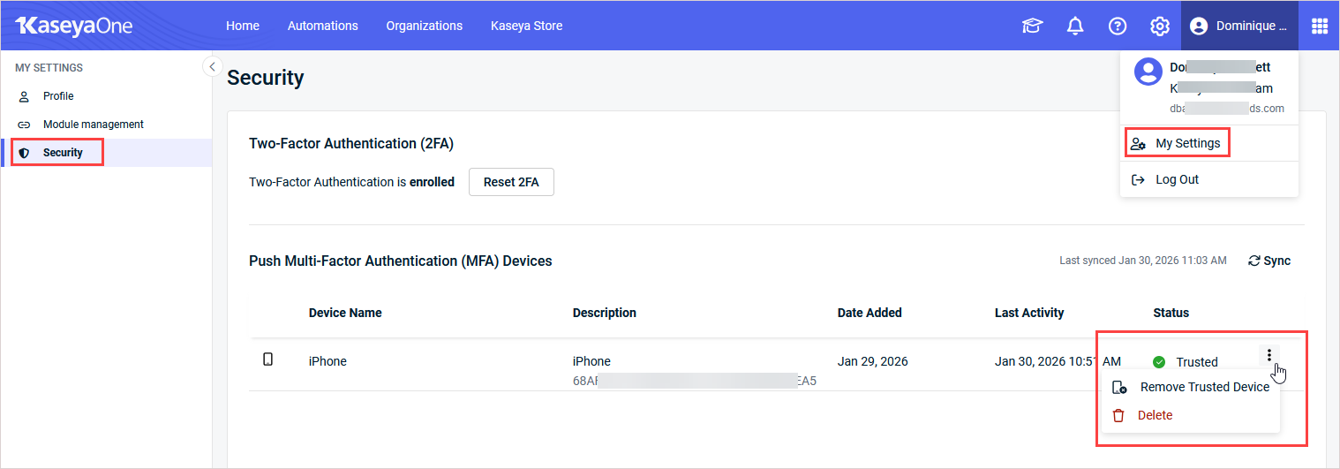Open the graduation cap training icon
The image size is (1340, 469).
tap(1032, 26)
